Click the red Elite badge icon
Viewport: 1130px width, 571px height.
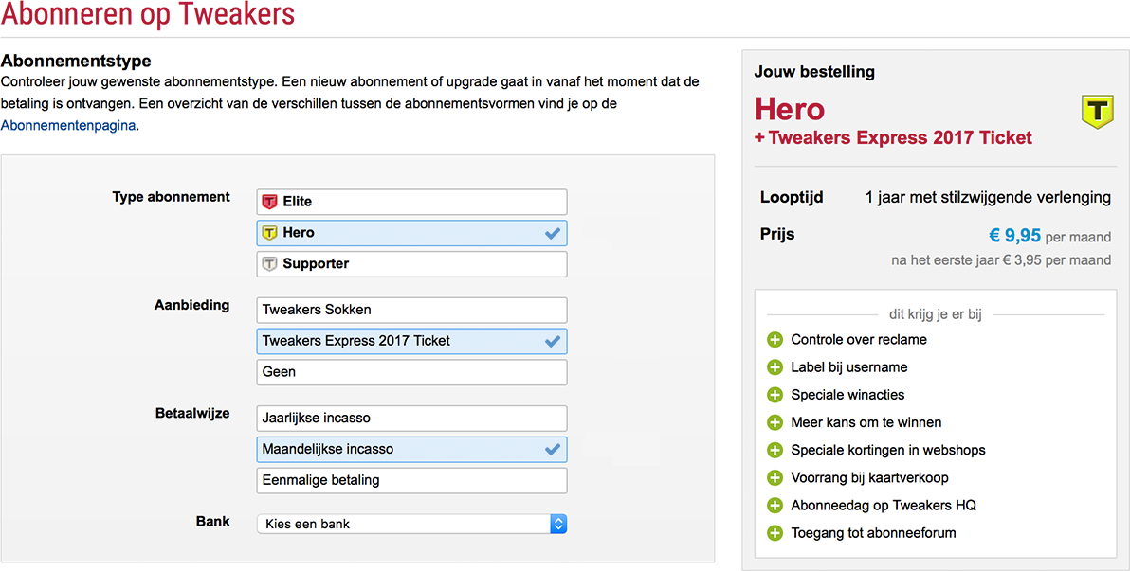pos(269,202)
